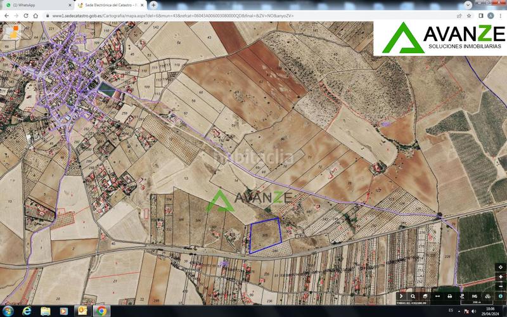Image resolution: width=507 pixels, height=317 pixels.
Task: Zoom in using the plus button
Action: tap(501, 277)
